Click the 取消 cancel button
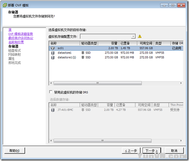 tap(174, 151)
